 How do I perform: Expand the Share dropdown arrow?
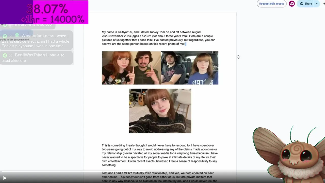(x=317, y=4)
